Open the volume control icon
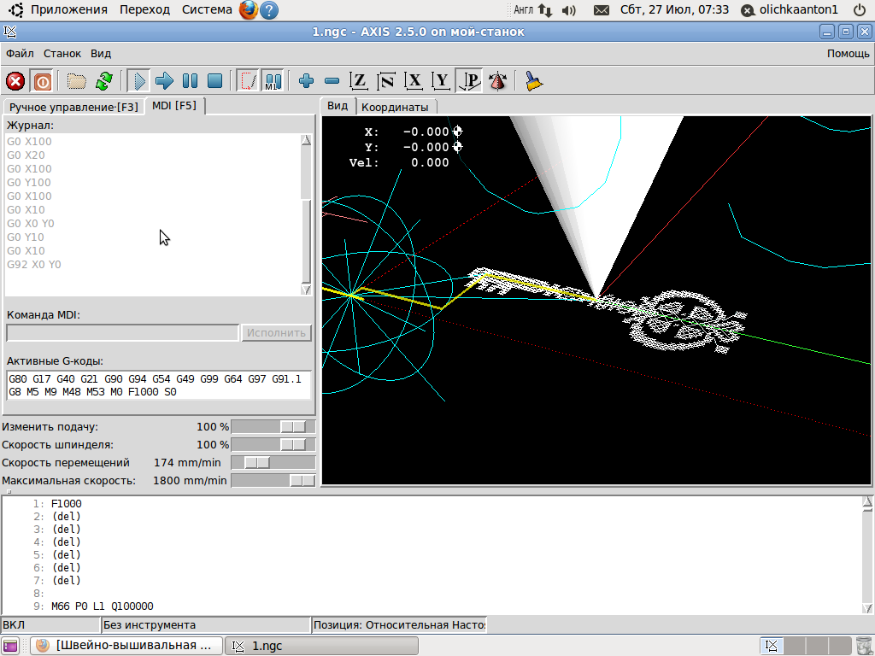 (568, 10)
